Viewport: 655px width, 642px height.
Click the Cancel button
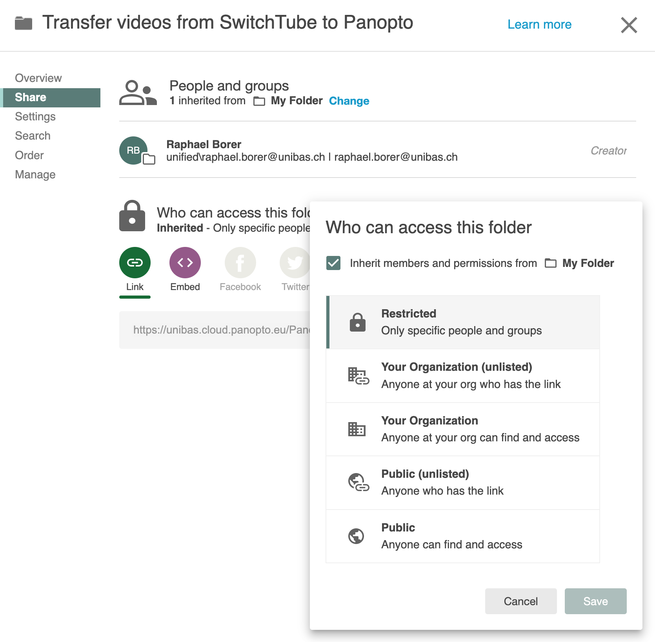[520, 601]
